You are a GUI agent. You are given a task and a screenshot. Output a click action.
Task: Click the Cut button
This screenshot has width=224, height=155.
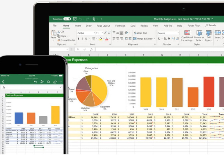pos(62,31)
